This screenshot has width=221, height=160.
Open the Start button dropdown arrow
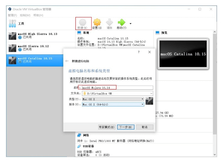(131, 23)
